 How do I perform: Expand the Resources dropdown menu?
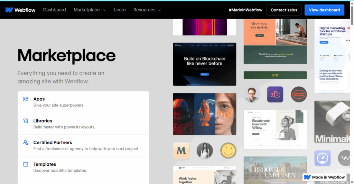[x=147, y=10]
